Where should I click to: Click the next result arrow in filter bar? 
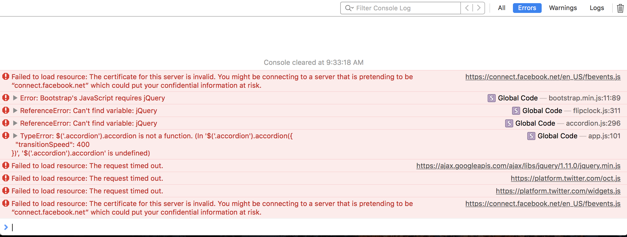tap(478, 8)
